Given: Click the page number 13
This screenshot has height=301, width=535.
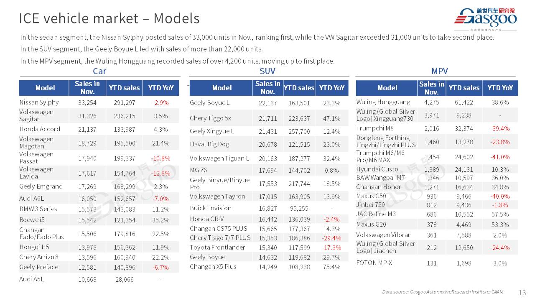Looking at the screenshot, I should coord(522,293).
